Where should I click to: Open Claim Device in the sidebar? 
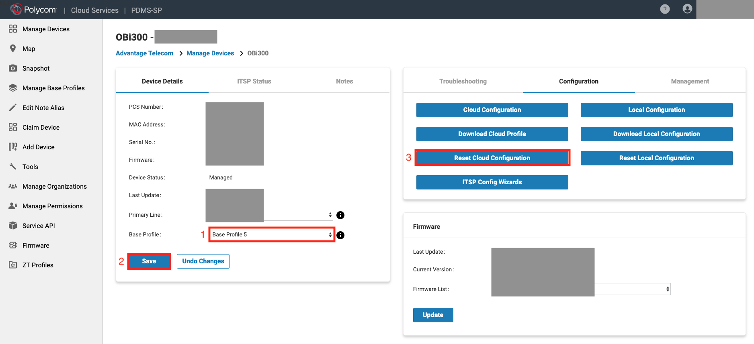[x=41, y=127]
